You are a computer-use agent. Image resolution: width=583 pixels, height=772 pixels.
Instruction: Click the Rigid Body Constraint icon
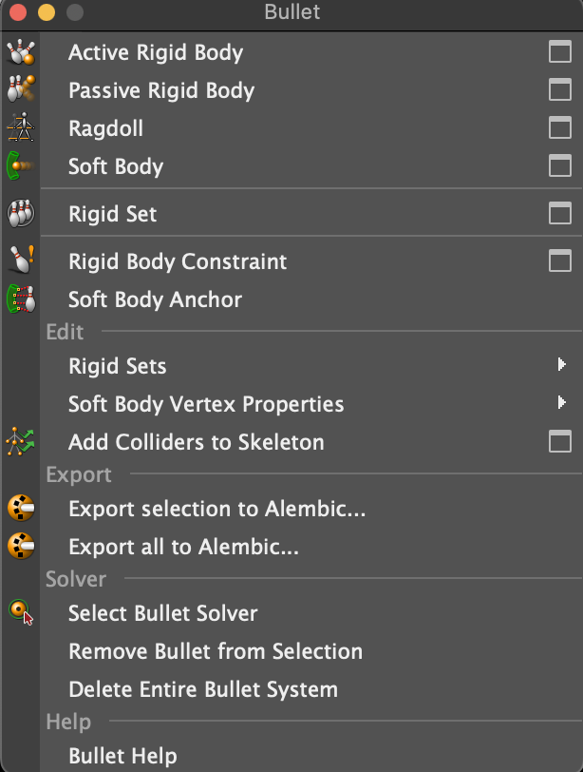[22, 260]
